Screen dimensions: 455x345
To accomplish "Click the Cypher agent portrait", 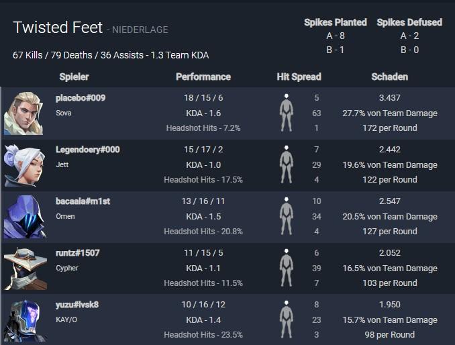I will point(26,268).
